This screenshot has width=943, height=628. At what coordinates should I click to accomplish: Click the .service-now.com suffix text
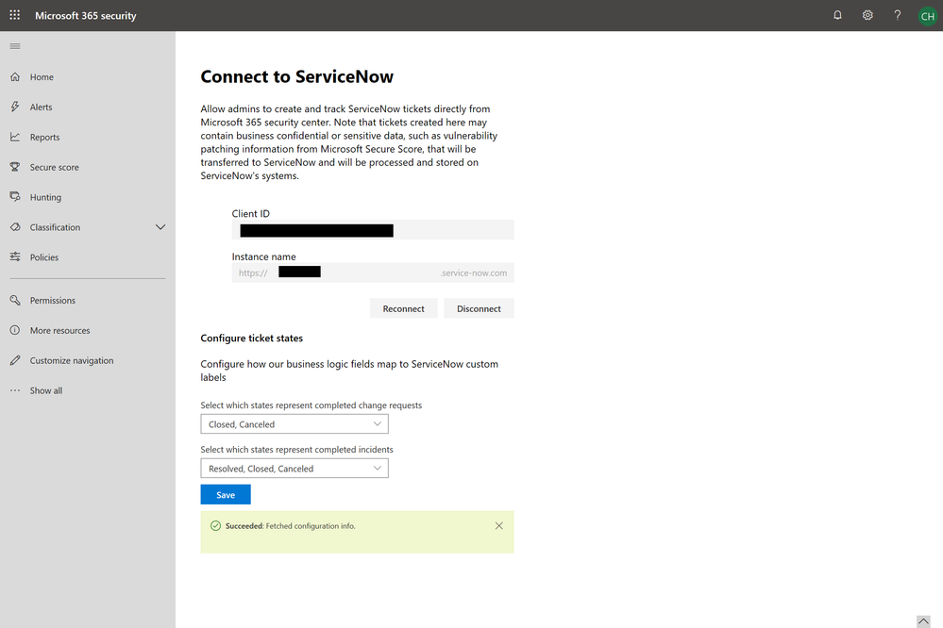(x=473, y=273)
